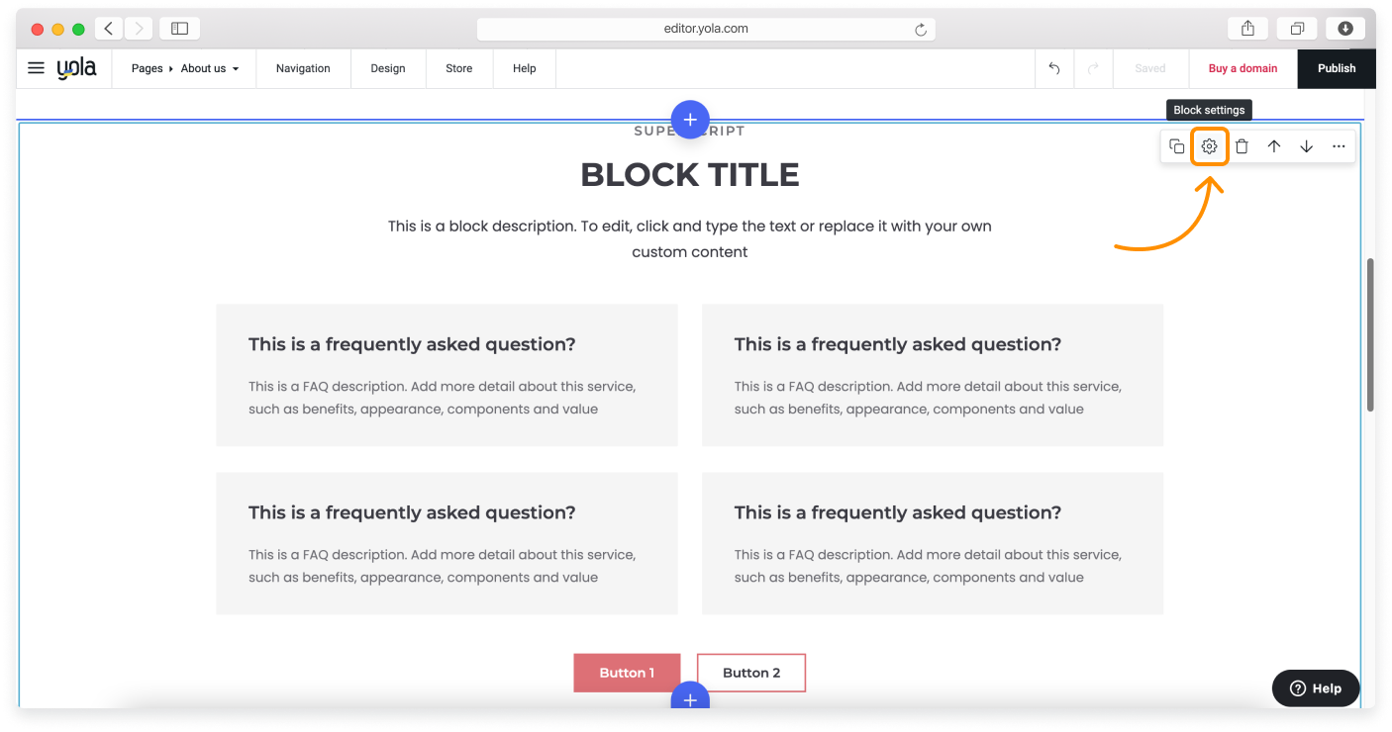Open the Help chat bubble at bottom right
1392x732 pixels.
1315,687
